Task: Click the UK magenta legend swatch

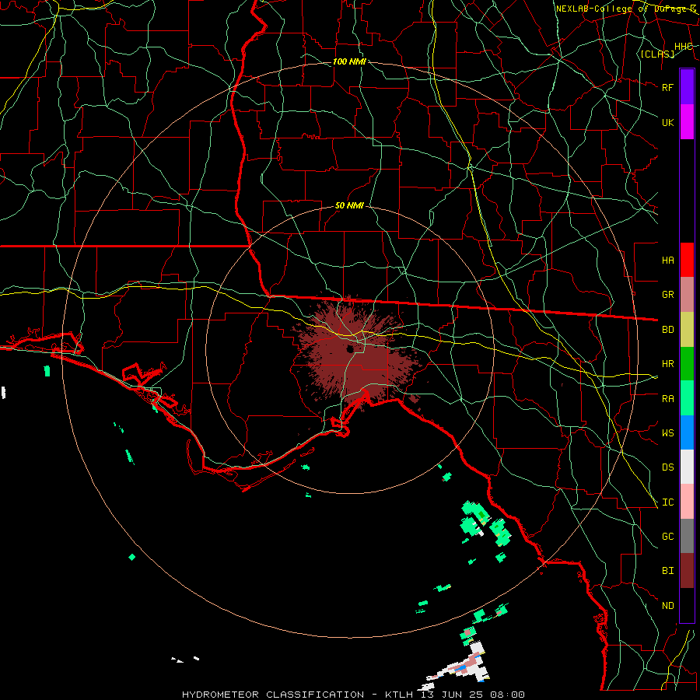Action: [x=687, y=122]
